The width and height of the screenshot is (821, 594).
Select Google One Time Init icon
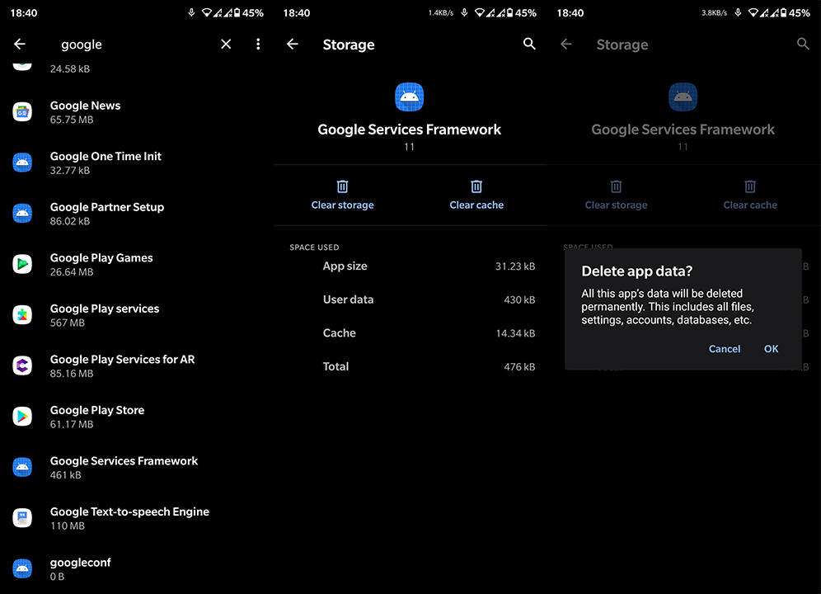click(x=22, y=163)
